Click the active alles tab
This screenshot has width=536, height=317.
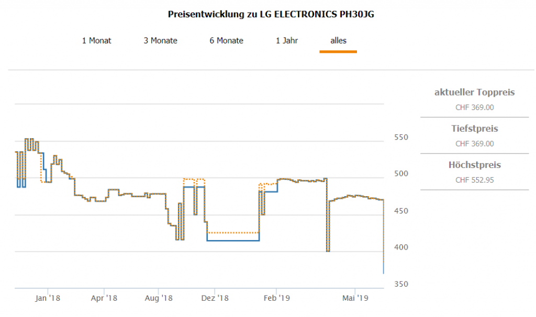pyautogui.click(x=338, y=40)
